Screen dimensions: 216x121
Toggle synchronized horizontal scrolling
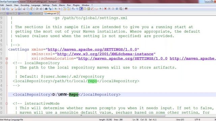tap(68, 9)
